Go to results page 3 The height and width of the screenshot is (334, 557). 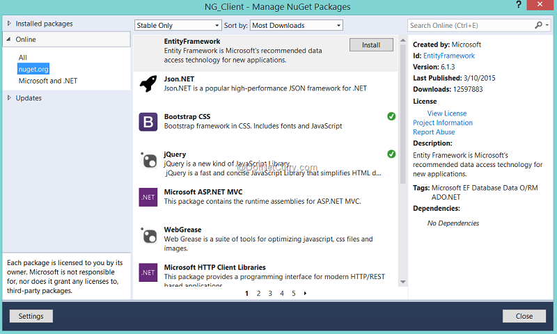click(x=270, y=293)
